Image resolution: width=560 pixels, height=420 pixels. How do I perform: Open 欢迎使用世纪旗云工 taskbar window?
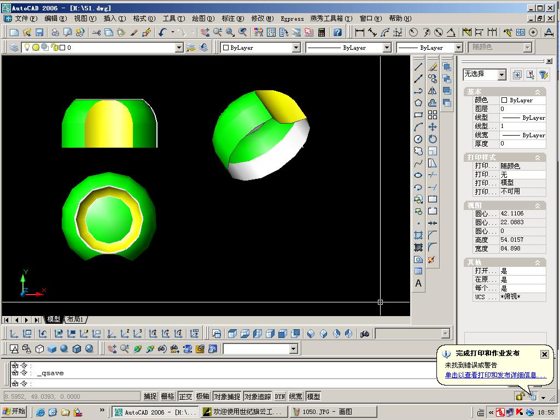pyautogui.click(x=244, y=412)
